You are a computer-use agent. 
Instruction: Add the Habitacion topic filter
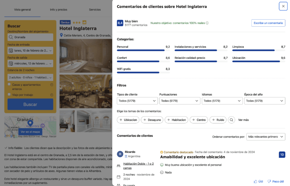(x=177, y=120)
